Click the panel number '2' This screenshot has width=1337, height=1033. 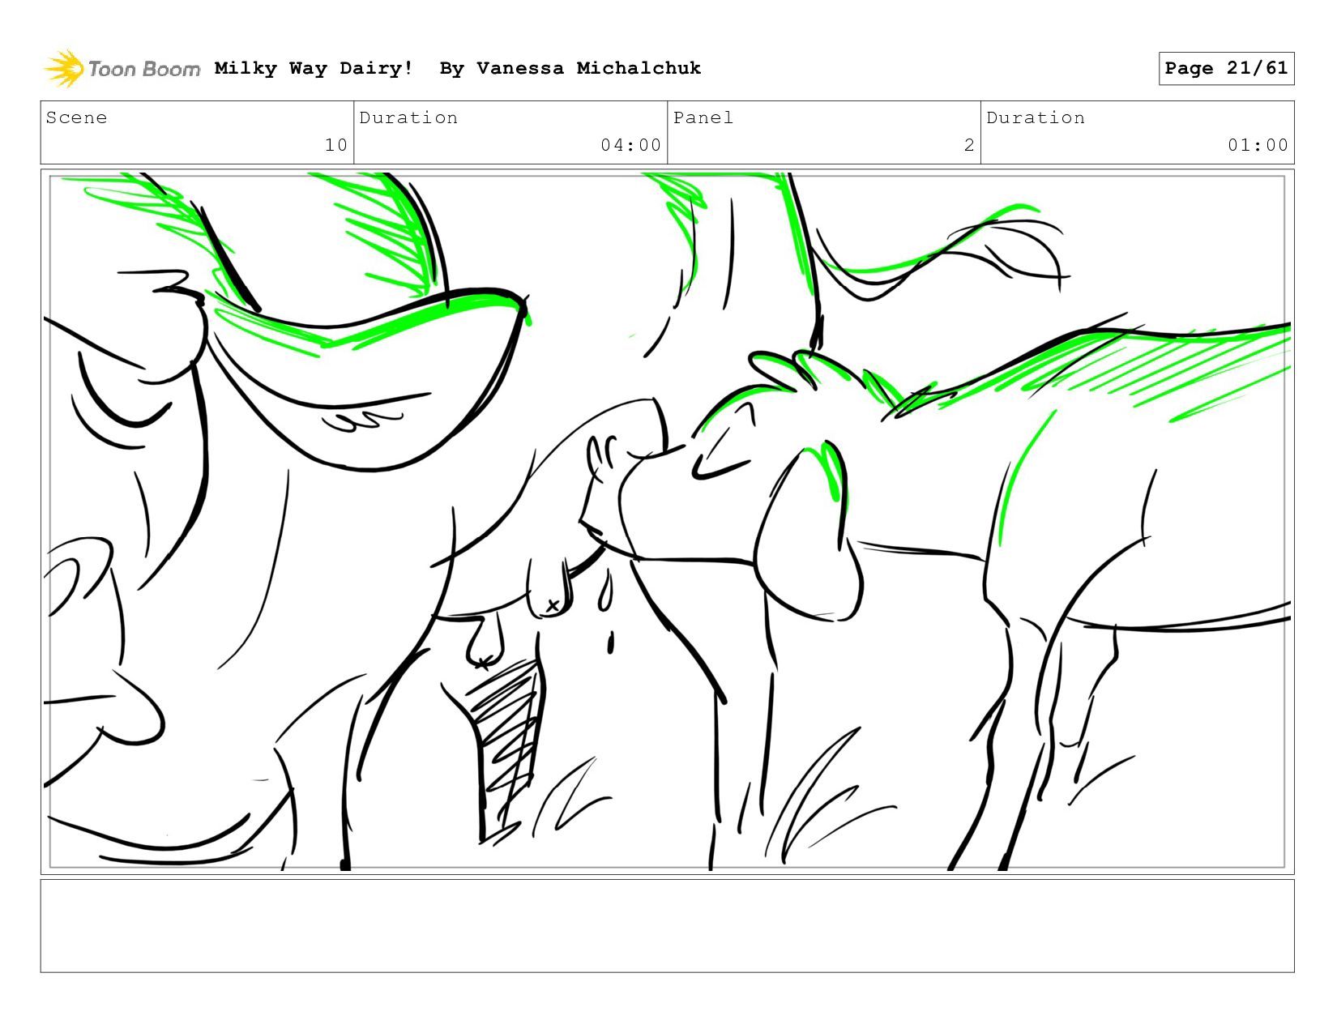[x=969, y=145]
